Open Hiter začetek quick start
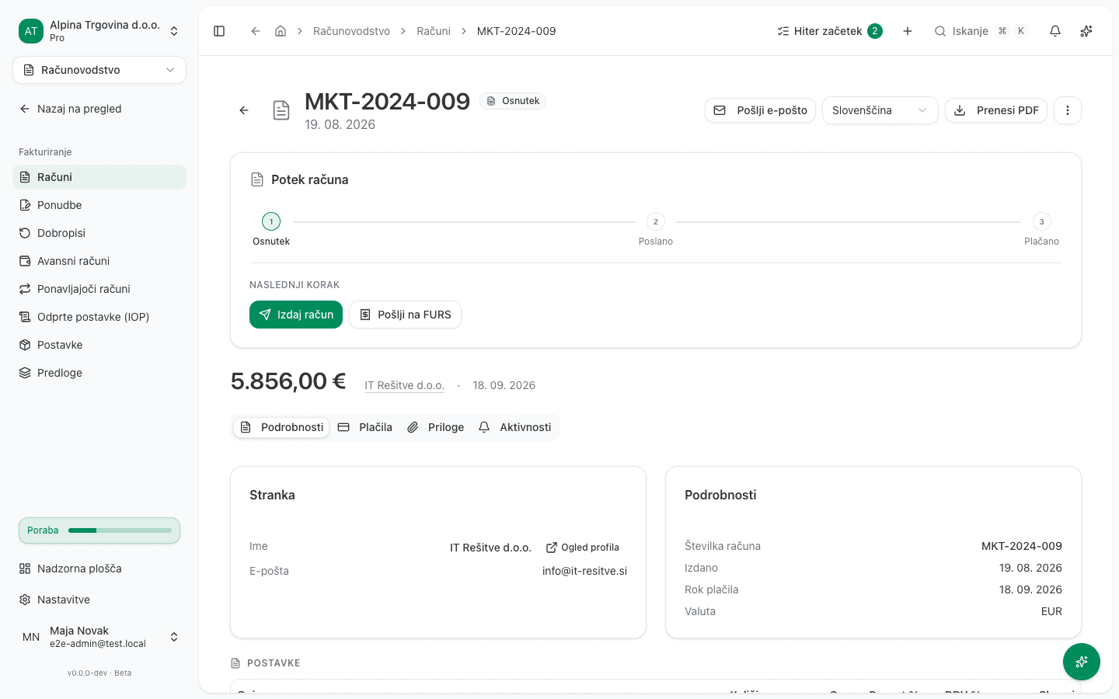The width and height of the screenshot is (1119, 699). (830, 31)
